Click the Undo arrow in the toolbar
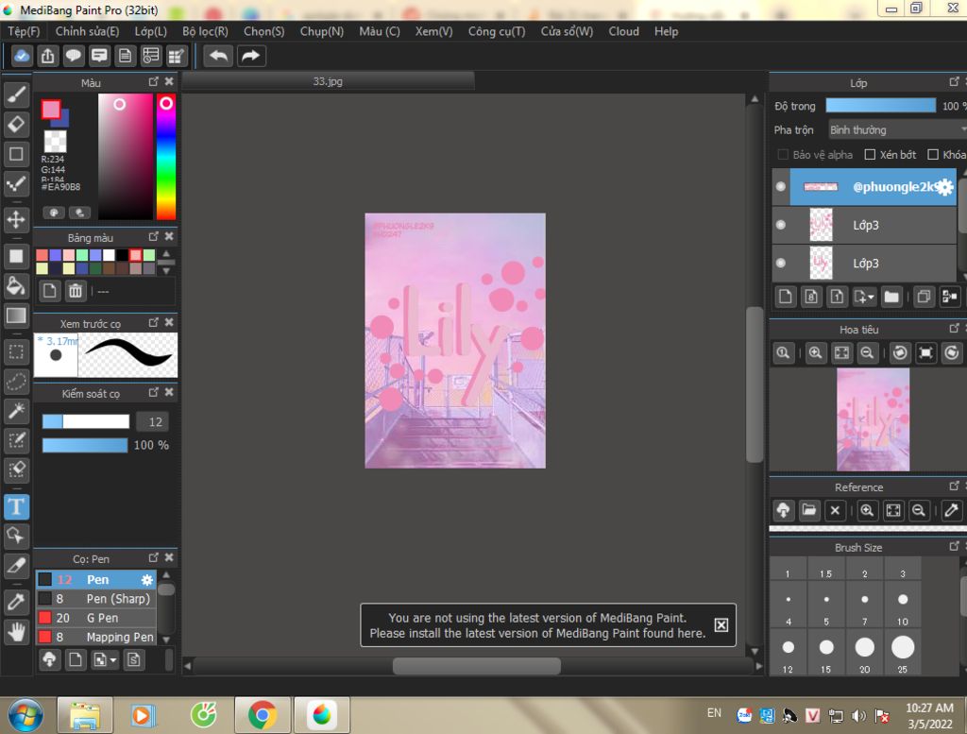 (218, 56)
